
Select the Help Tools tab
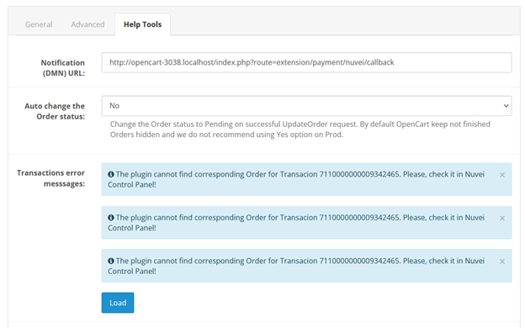143,24
